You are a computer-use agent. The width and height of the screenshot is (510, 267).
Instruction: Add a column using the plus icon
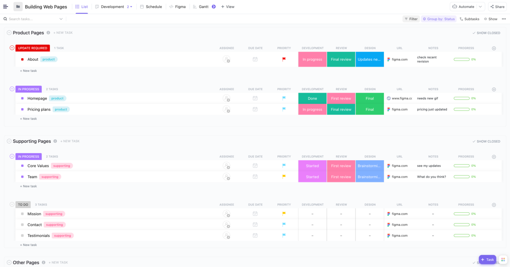pos(494,48)
